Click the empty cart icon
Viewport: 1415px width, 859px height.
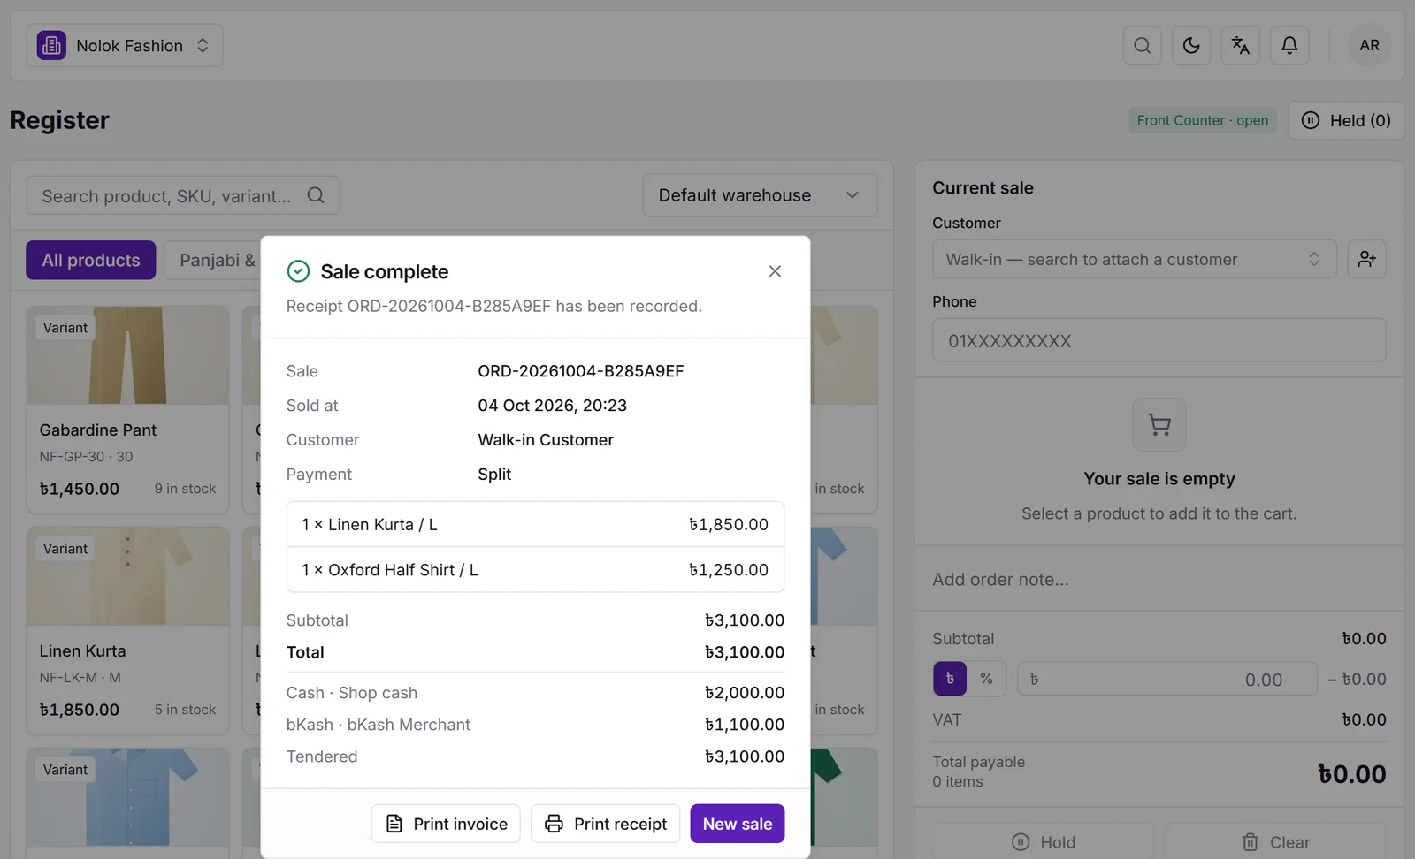[x=1159, y=425]
